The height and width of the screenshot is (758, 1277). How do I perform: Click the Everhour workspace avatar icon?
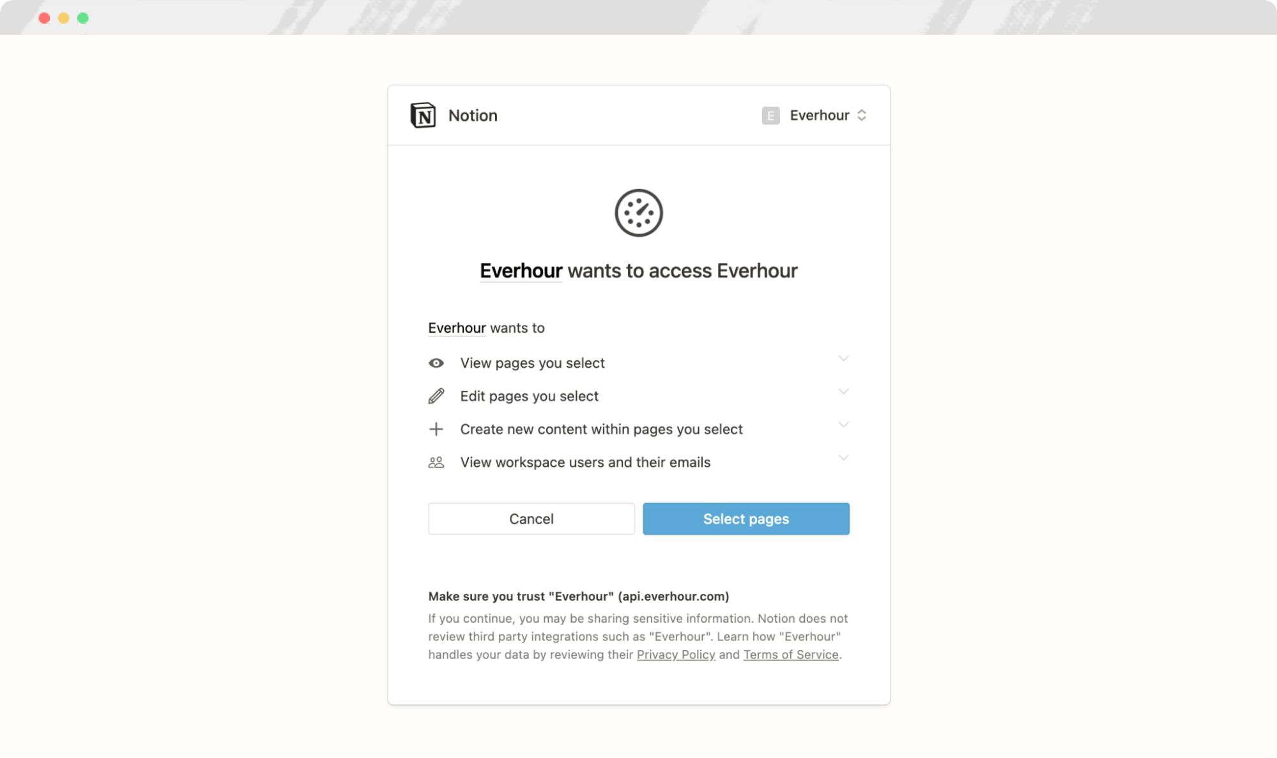tap(770, 115)
